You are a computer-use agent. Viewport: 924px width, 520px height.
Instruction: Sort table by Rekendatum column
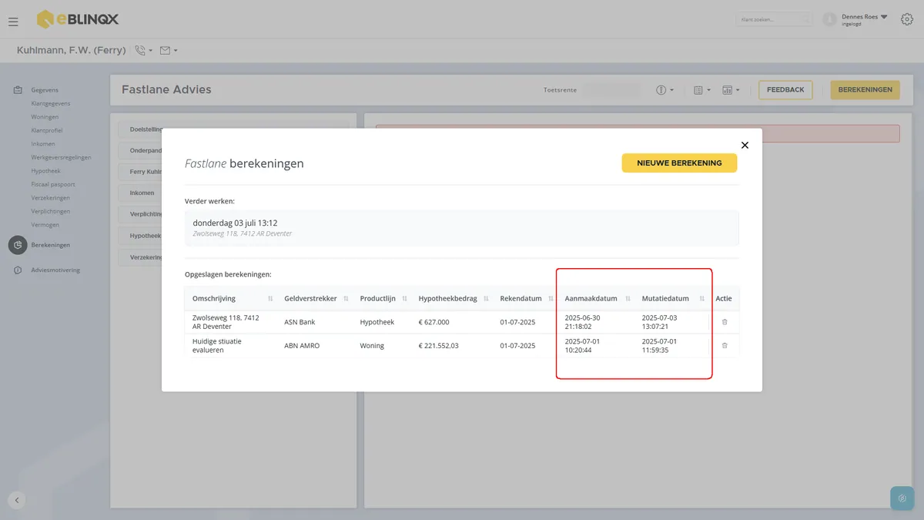pos(549,299)
